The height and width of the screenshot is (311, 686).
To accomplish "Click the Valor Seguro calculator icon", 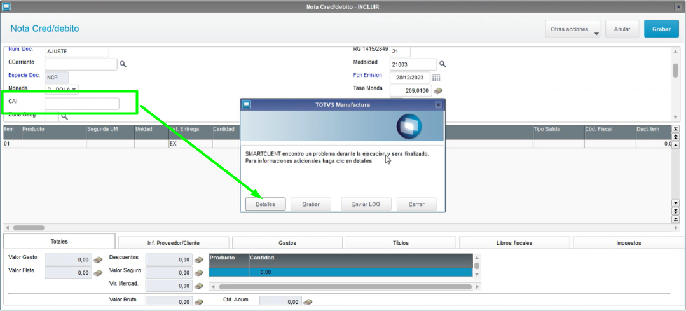I will (x=199, y=273).
